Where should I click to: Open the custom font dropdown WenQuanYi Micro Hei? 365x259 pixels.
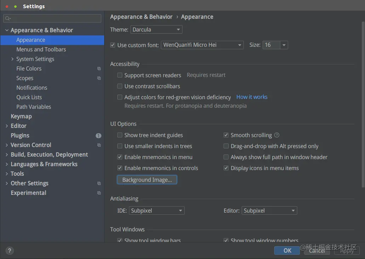click(x=202, y=45)
